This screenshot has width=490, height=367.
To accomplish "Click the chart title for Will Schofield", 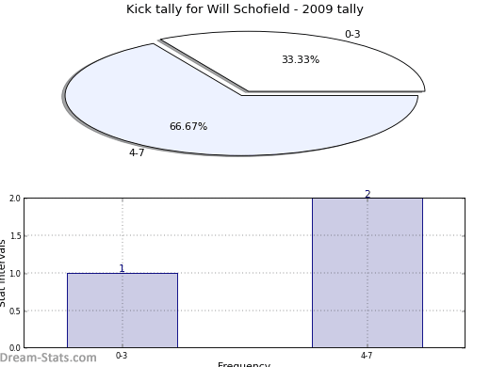I will click(245, 9).
